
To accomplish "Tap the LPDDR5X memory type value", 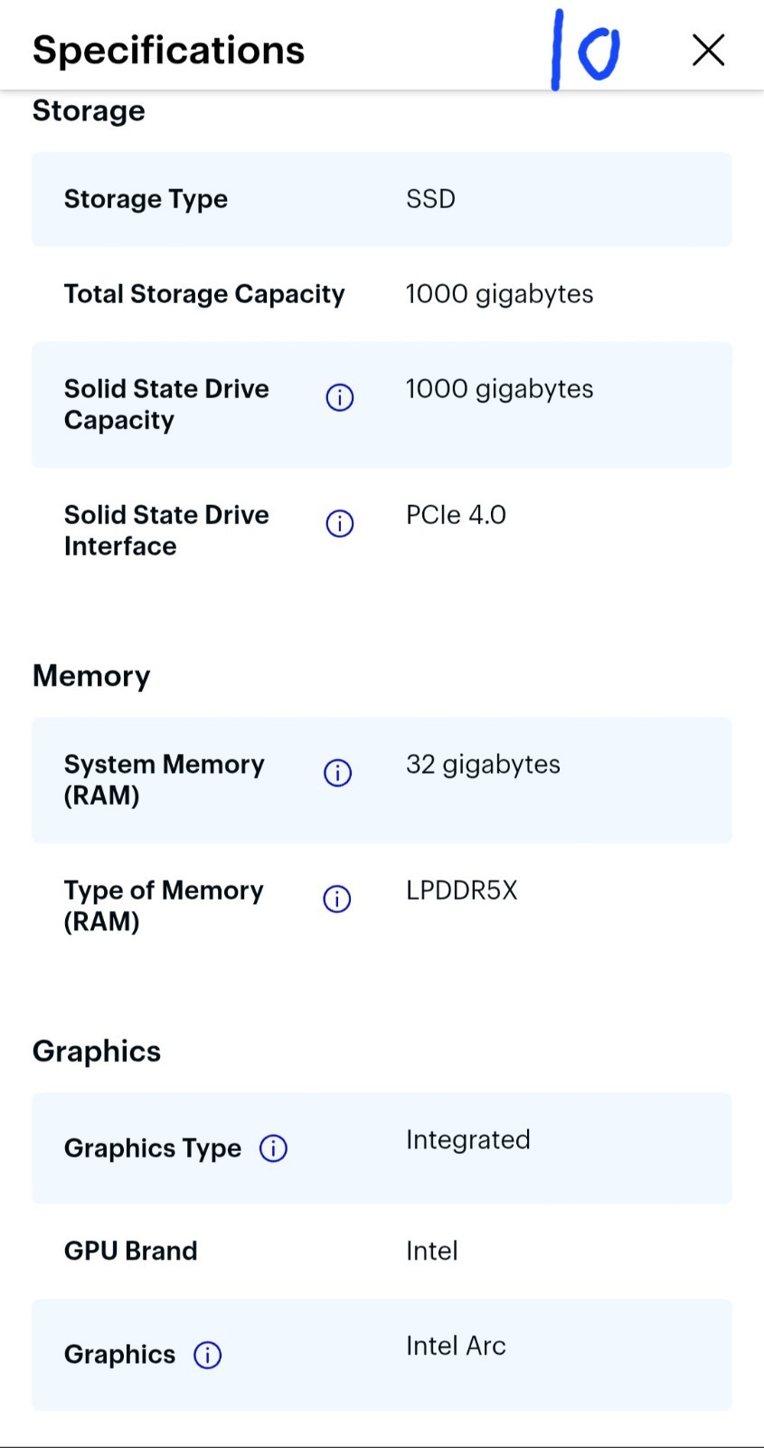I will [x=461, y=891].
